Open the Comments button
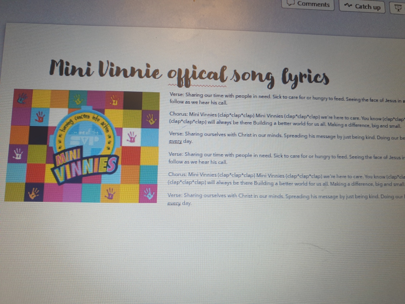The image size is (405, 304). pos(308,4)
